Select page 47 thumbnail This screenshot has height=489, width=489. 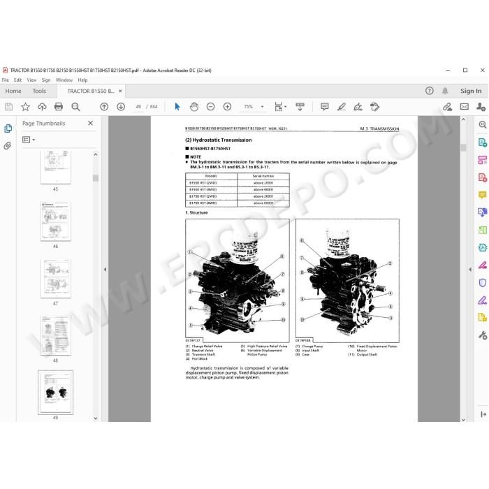(x=55, y=279)
